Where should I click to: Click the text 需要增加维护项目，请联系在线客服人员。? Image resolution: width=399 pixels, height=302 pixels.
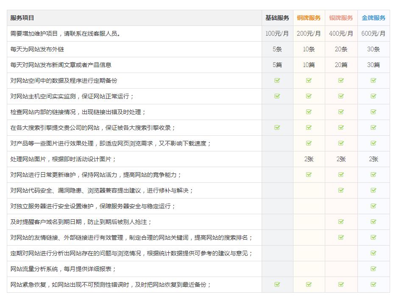[65, 34]
